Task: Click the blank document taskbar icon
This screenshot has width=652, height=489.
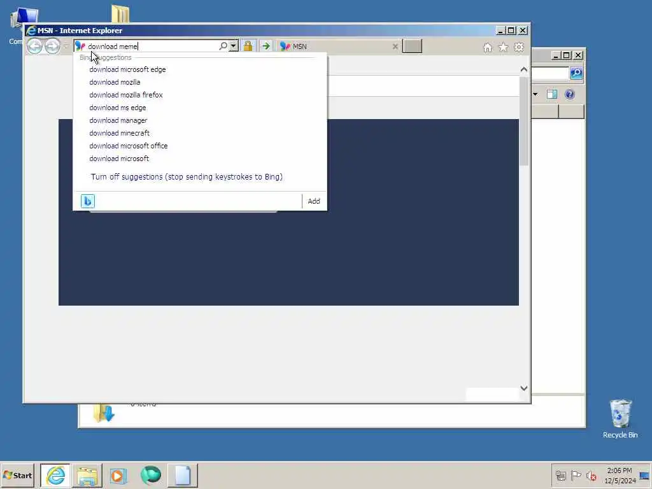Action: [183, 475]
